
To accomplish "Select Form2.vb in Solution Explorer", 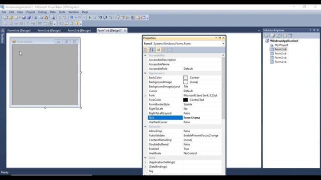I will tap(280, 53).
